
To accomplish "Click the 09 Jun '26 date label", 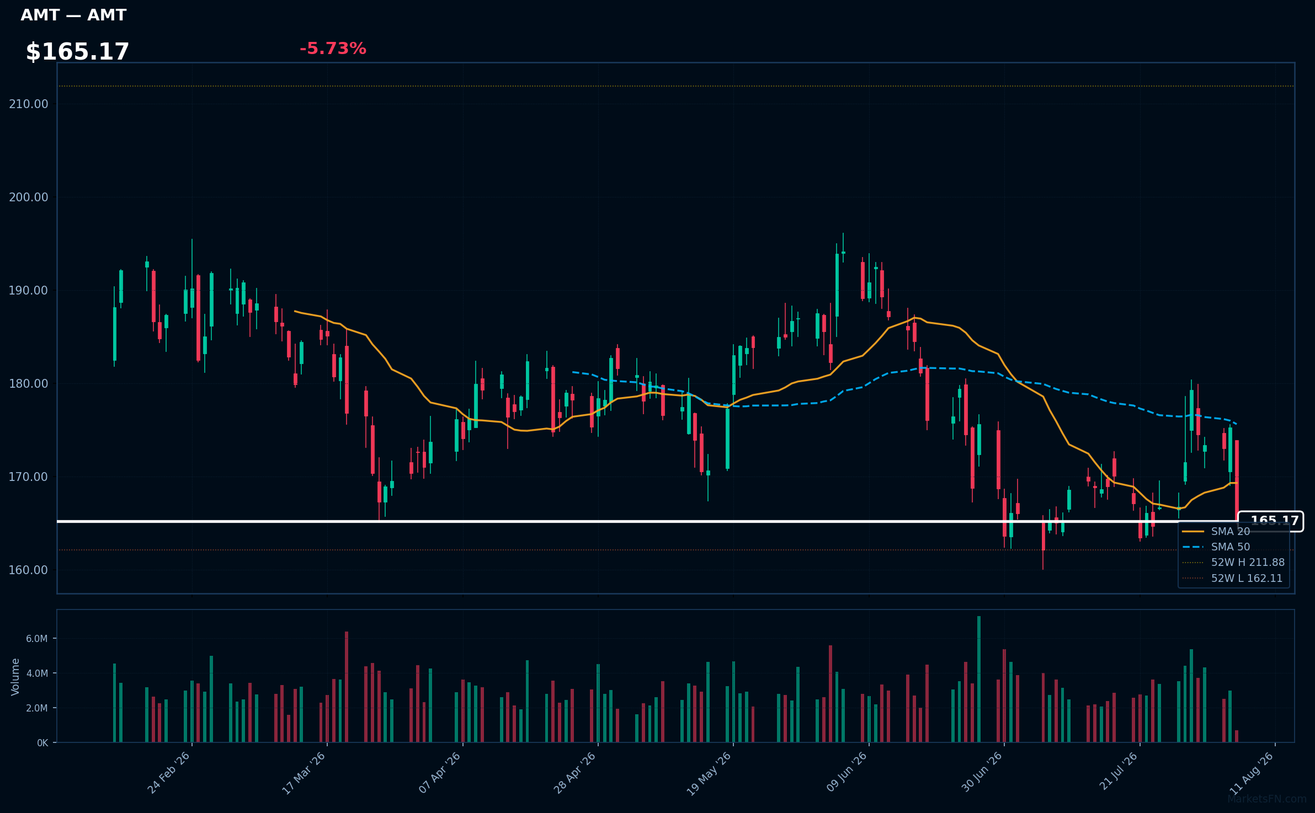I will [847, 773].
